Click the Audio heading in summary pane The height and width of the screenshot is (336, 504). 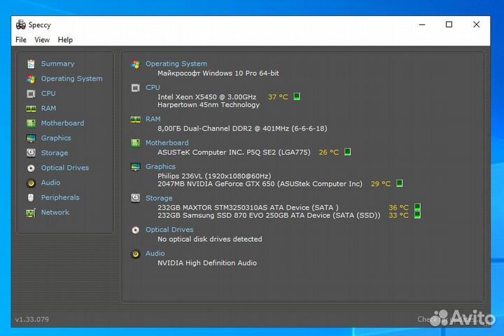155,254
